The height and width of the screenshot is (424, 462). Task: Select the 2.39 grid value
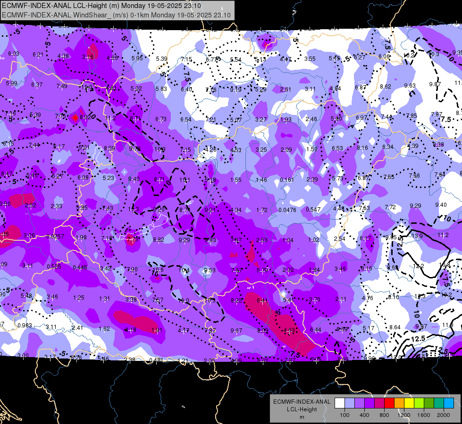coord(312,179)
